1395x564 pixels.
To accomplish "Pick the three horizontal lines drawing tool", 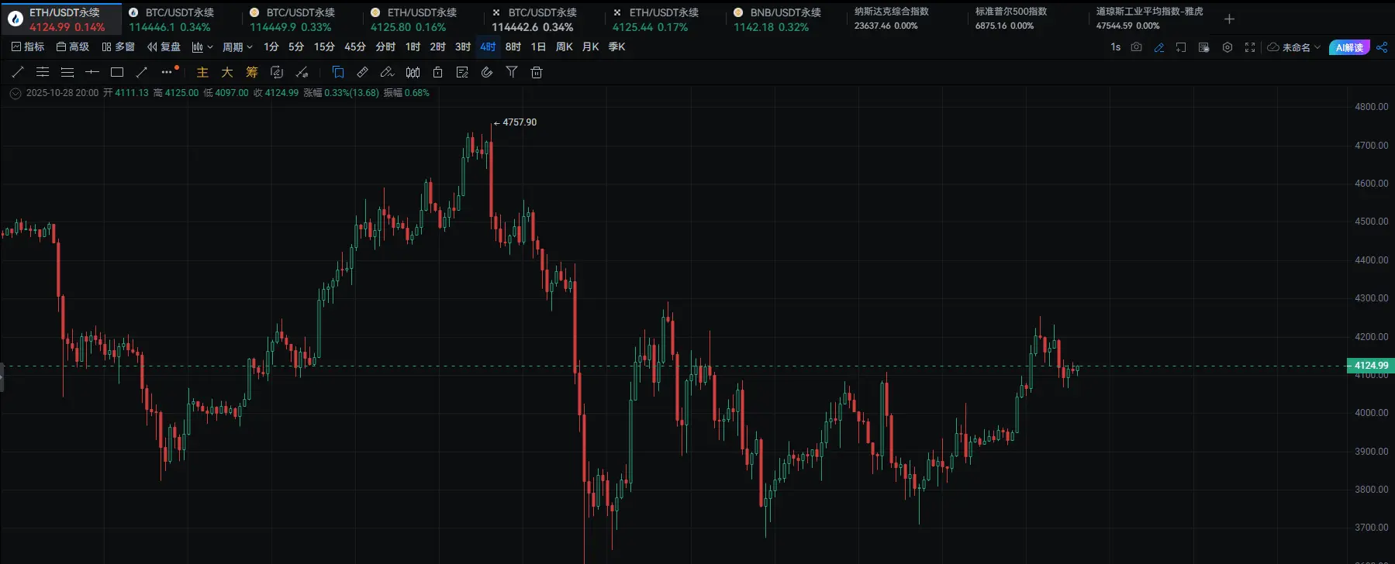I will click(x=67, y=72).
